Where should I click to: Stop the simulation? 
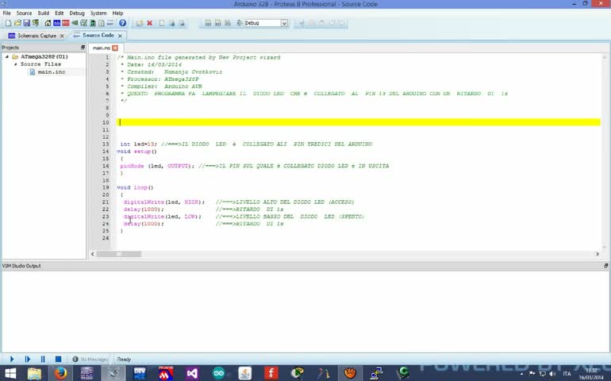point(59,359)
